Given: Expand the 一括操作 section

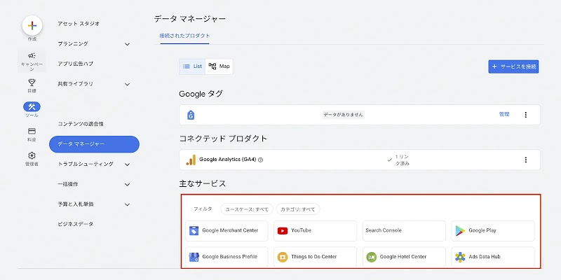Looking at the screenshot, I should click(128, 185).
